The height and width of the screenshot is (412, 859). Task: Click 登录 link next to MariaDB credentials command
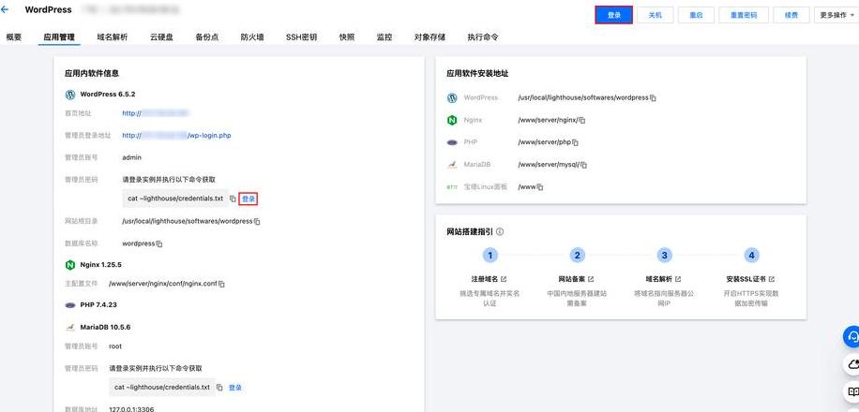[x=235, y=388]
